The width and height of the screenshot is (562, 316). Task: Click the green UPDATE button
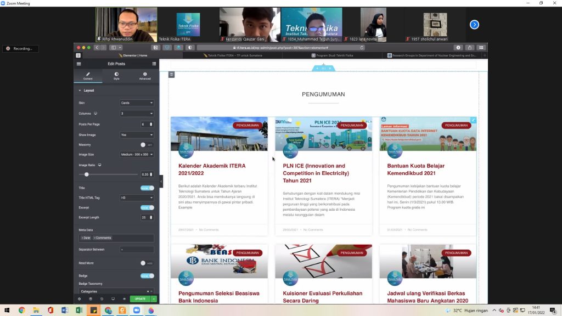(140, 299)
